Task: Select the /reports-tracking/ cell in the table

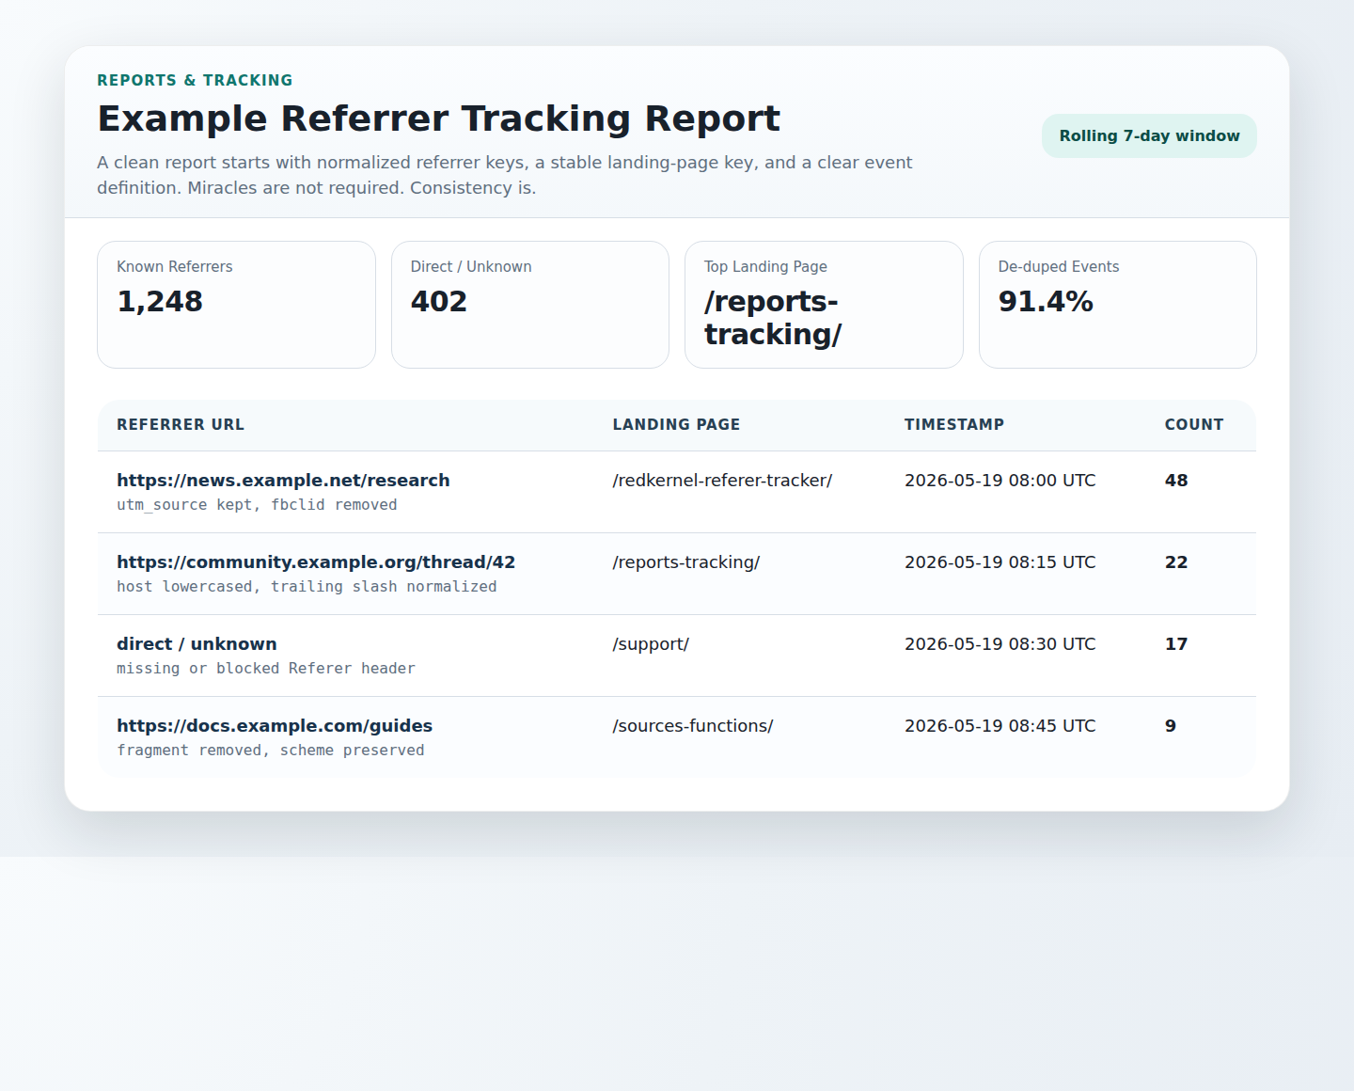Action: pos(686,562)
